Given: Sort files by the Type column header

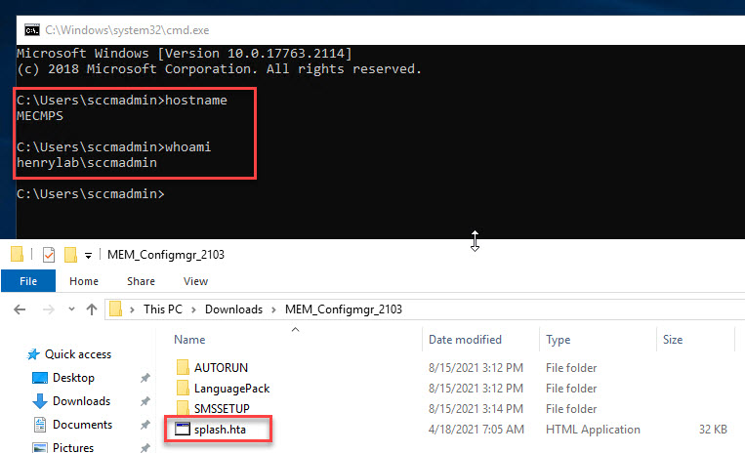Looking at the screenshot, I should coord(559,340).
